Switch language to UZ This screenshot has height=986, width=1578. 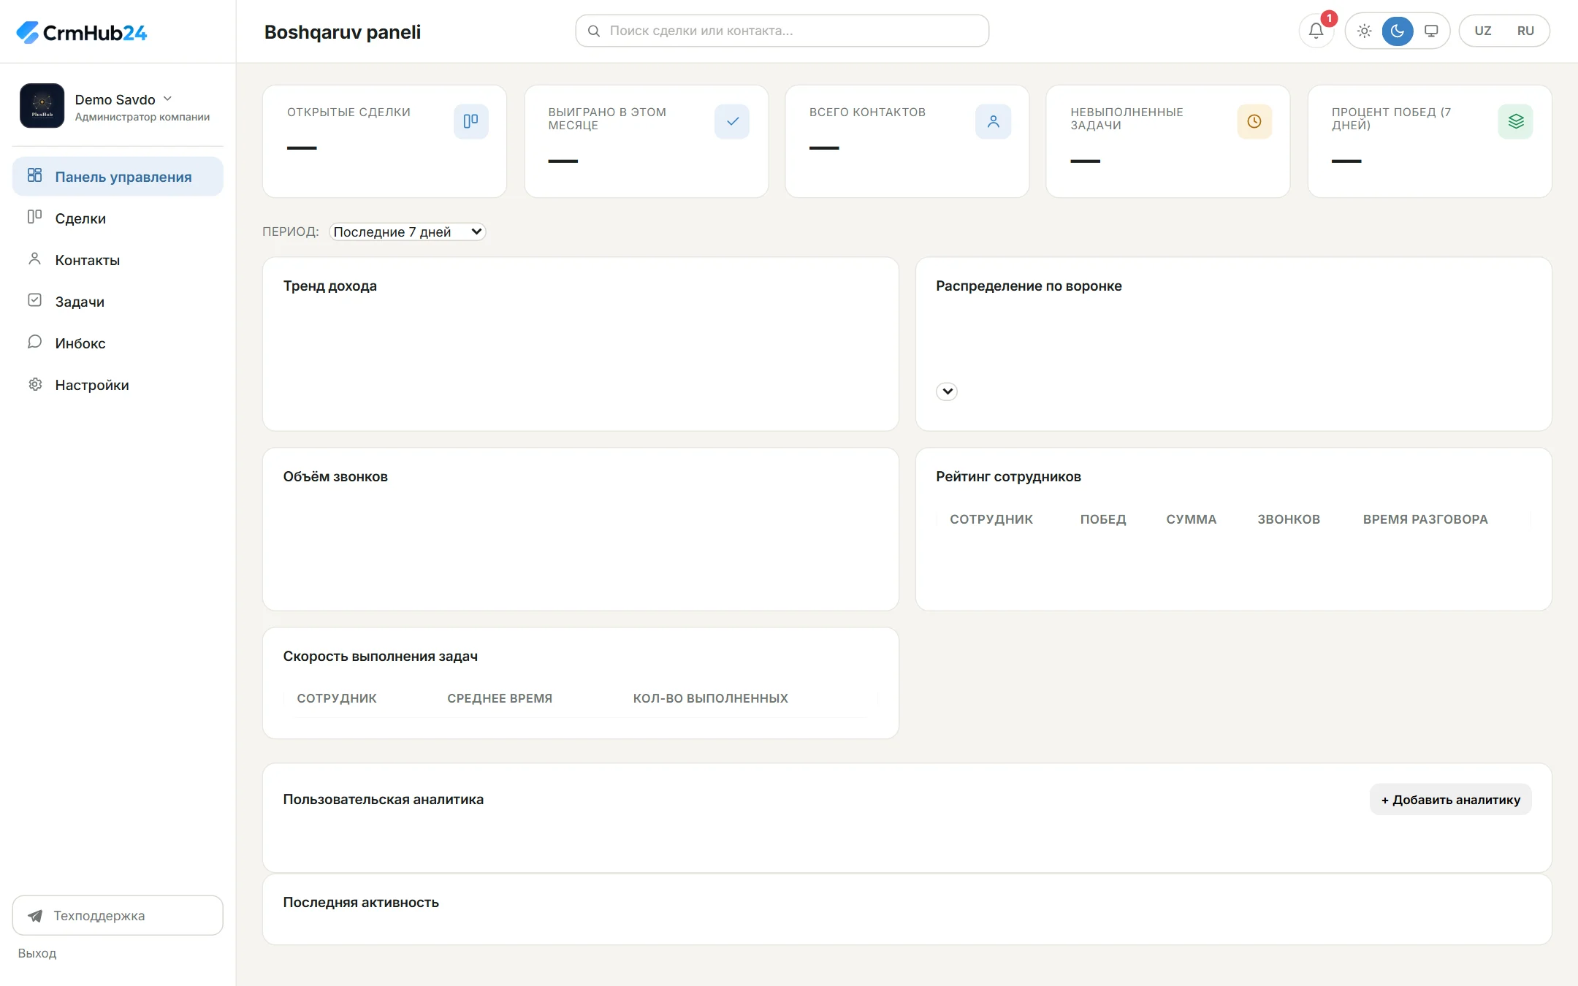tap(1482, 31)
